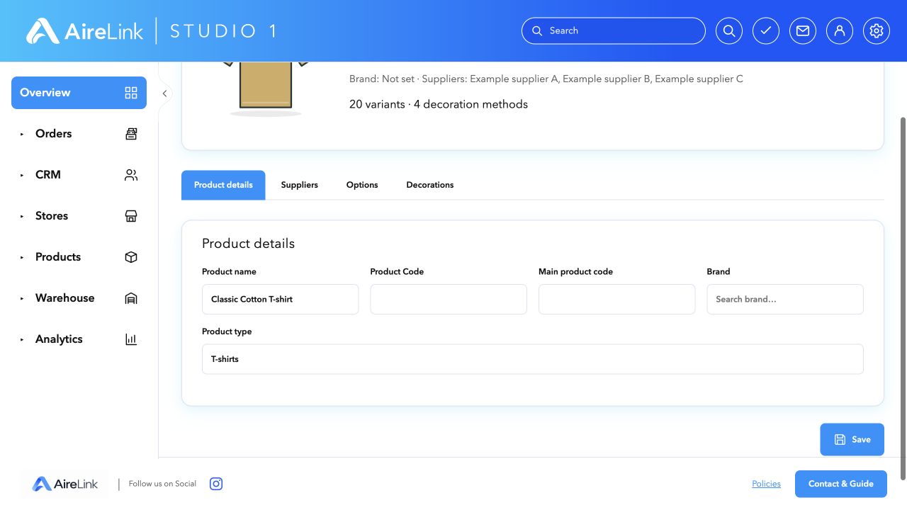907x510 pixels.
Task: Select the Product details tab
Action: [x=223, y=185]
